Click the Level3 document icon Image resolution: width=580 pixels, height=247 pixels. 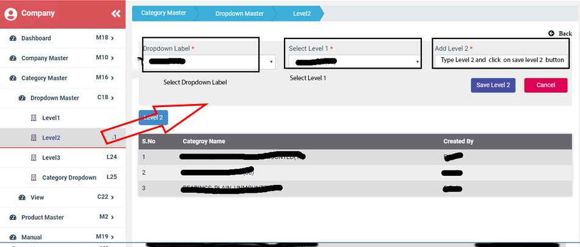tap(34, 158)
